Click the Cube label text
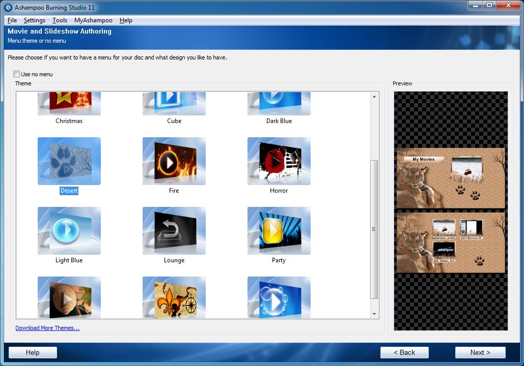Viewport: 524px width, 366px height. click(174, 121)
